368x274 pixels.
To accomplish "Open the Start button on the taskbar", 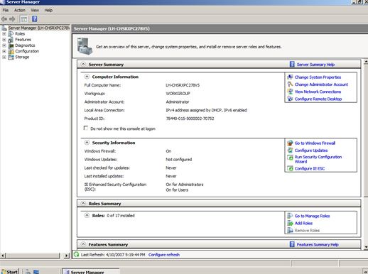I will coord(9,271).
